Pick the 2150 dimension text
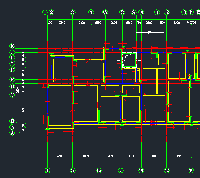The width and height of the screenshot is (200, 178). [98, 23]
